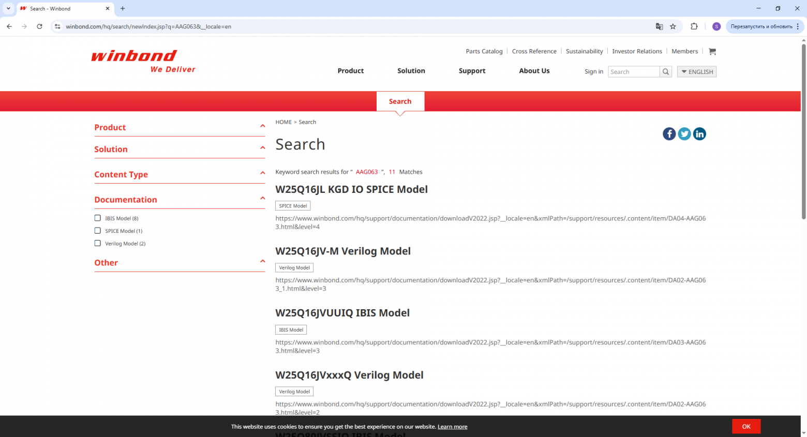Open W25Q16JVUUIQ IBIS Model result
This screenshot has height=437, width=807.
click(x=342, y=313)
